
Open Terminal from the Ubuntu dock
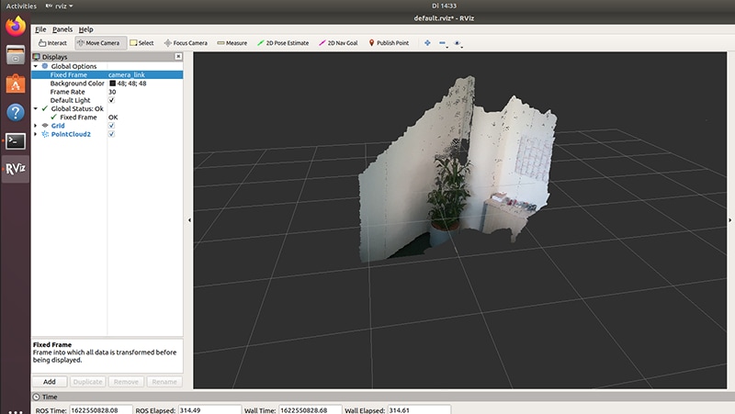(15, 140)
